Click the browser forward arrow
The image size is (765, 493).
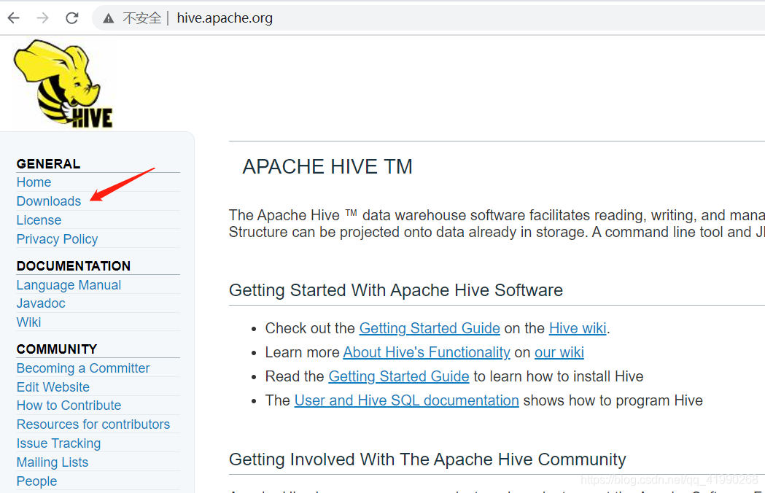pos(43,18)
